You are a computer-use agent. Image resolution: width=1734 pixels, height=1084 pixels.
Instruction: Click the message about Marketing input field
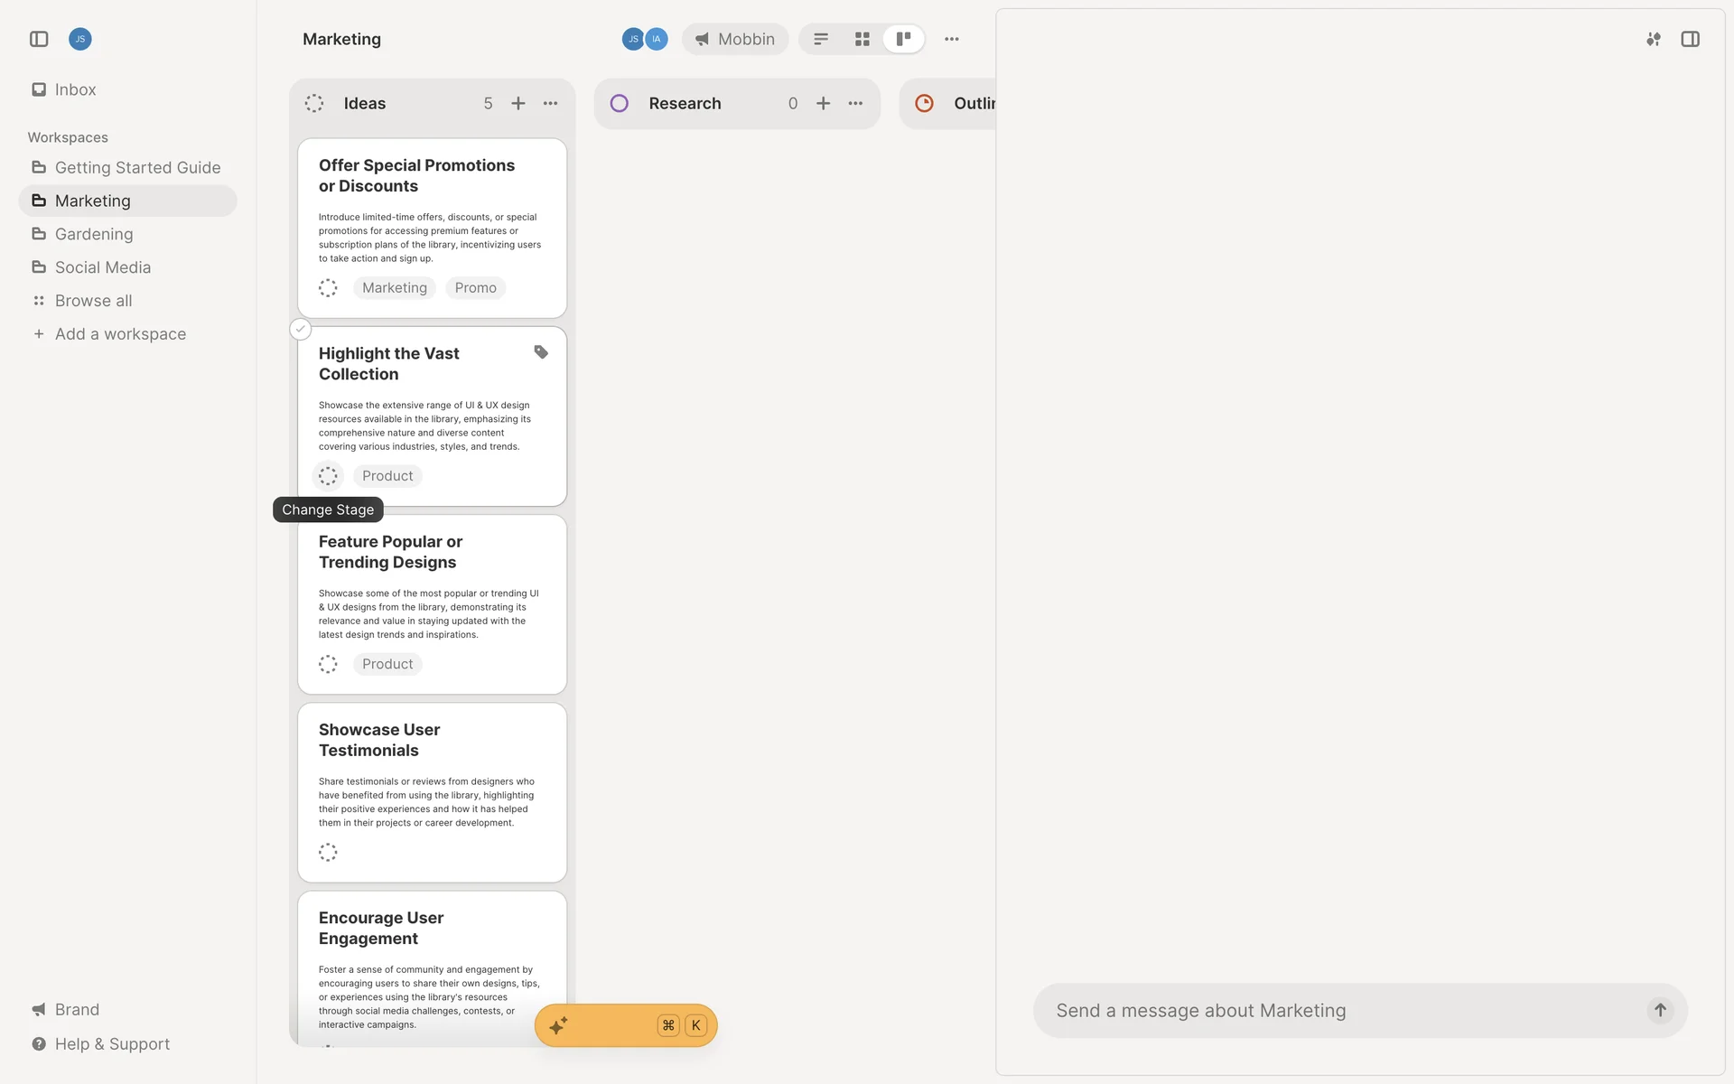[1337, 1010]
